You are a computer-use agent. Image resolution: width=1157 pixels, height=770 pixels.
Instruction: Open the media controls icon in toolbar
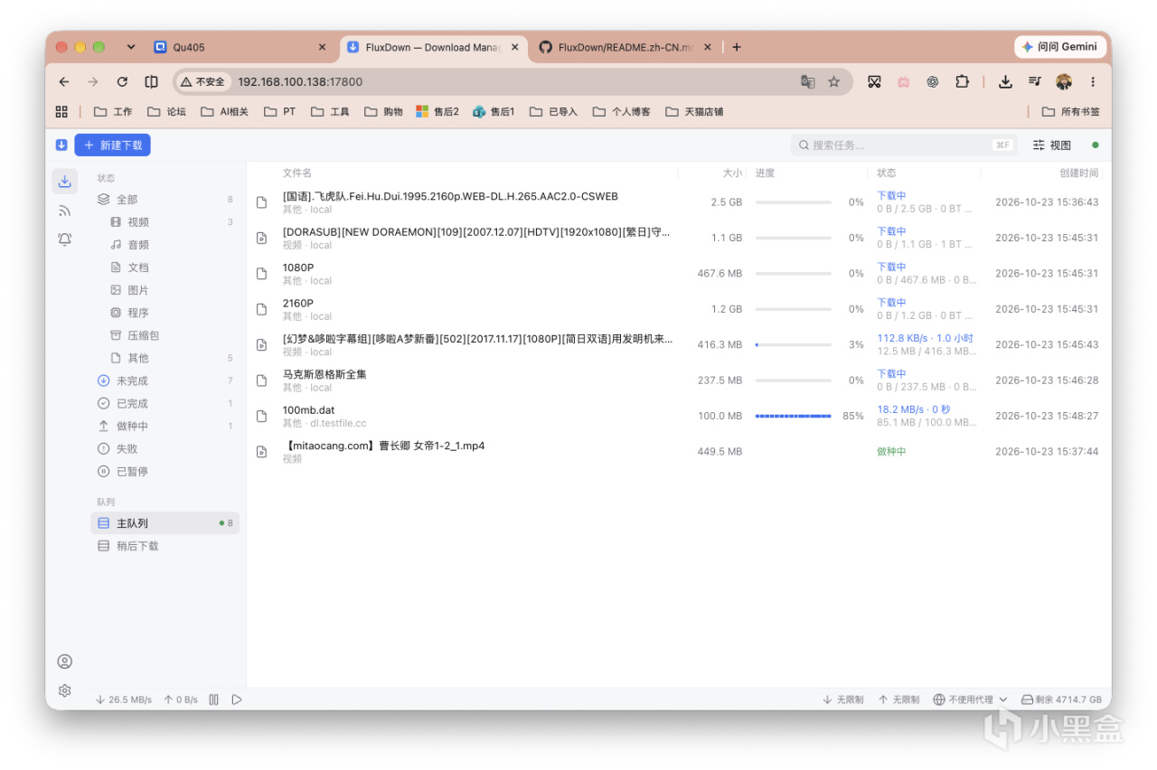(x=1035, y=81)
